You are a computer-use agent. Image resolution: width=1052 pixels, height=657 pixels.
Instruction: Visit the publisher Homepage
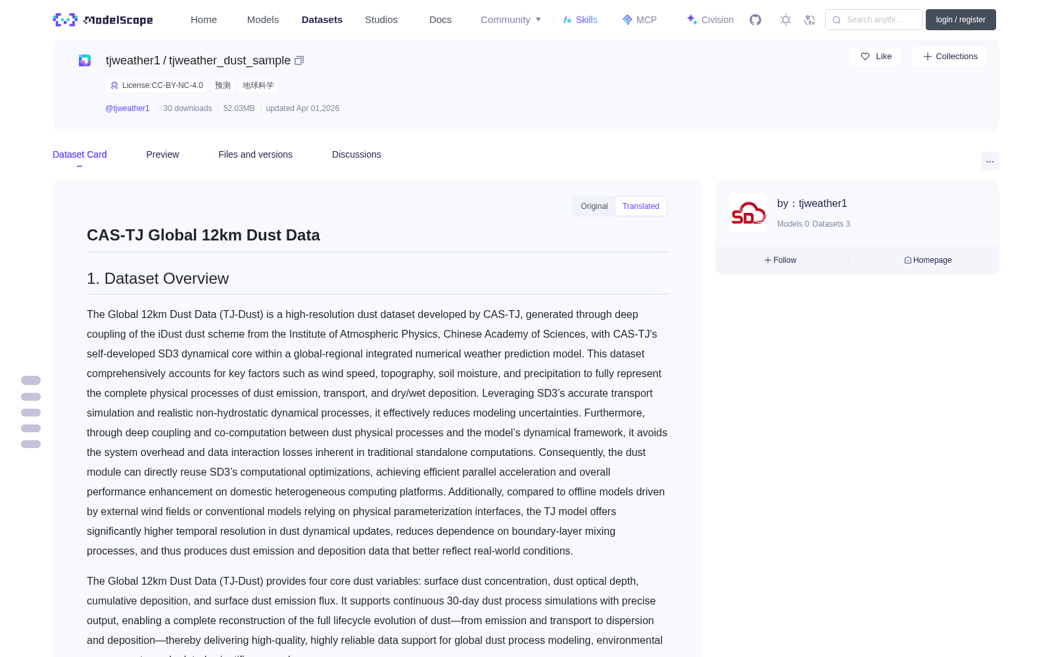pos(928,260)
